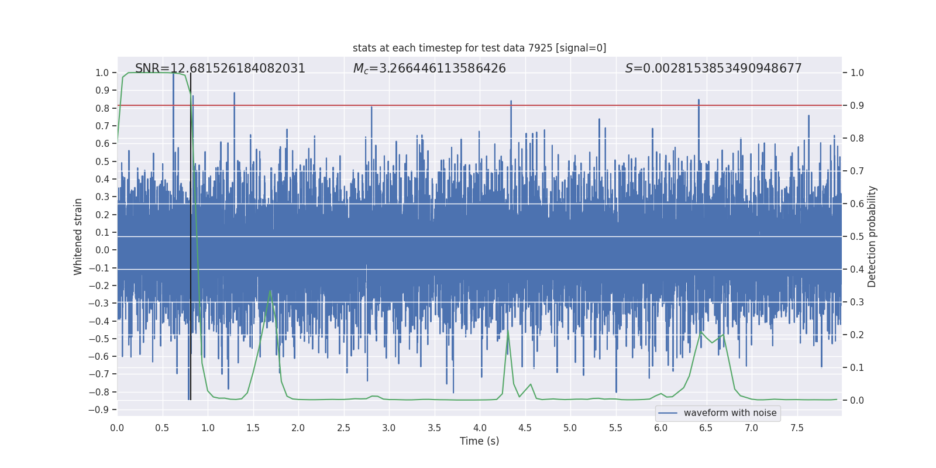
Task: Select the 0.7 tick on the Whitened strain axis
Action: point(102,126)
